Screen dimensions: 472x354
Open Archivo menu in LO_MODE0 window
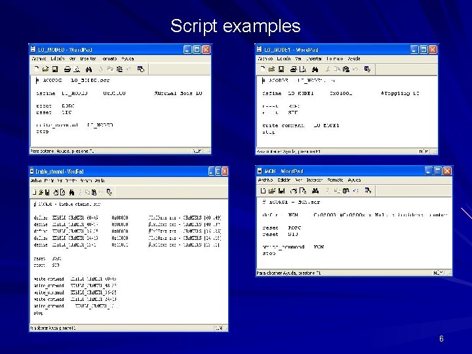tap(39, 59)
